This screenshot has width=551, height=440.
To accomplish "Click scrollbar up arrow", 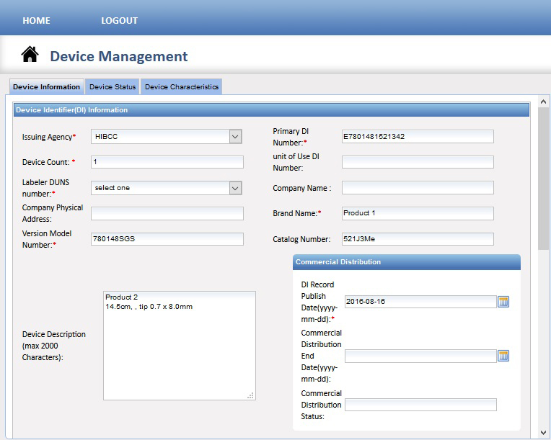I will (x=543, y=102).
